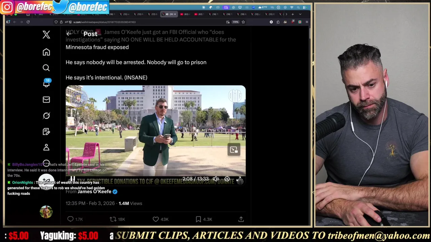
Task: Open macOS Spotlight search icon
Action: click(298, 7)
